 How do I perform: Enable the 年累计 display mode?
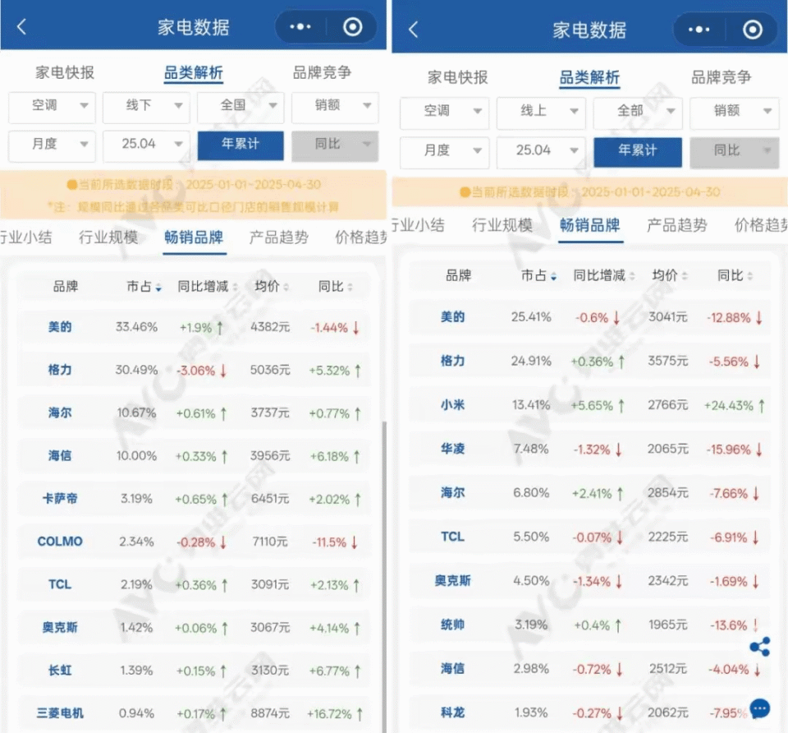(x=241, y=145)
